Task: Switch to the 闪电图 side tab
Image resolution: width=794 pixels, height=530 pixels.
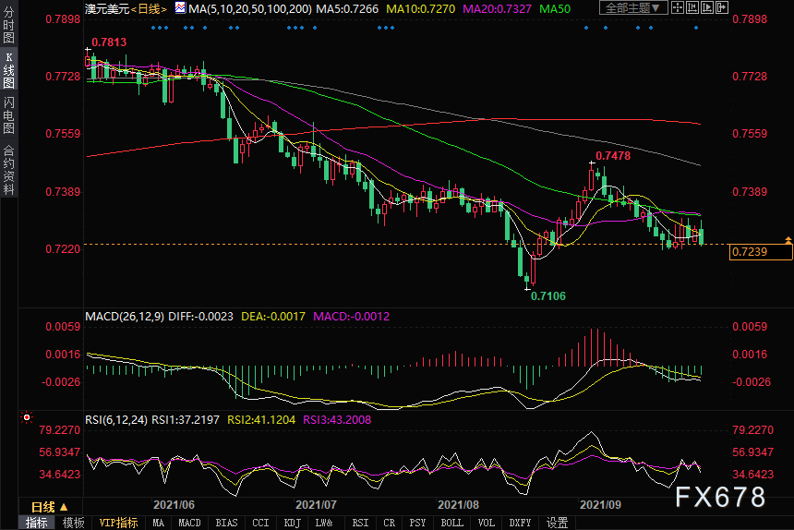Action: click(x=8, y=115)
